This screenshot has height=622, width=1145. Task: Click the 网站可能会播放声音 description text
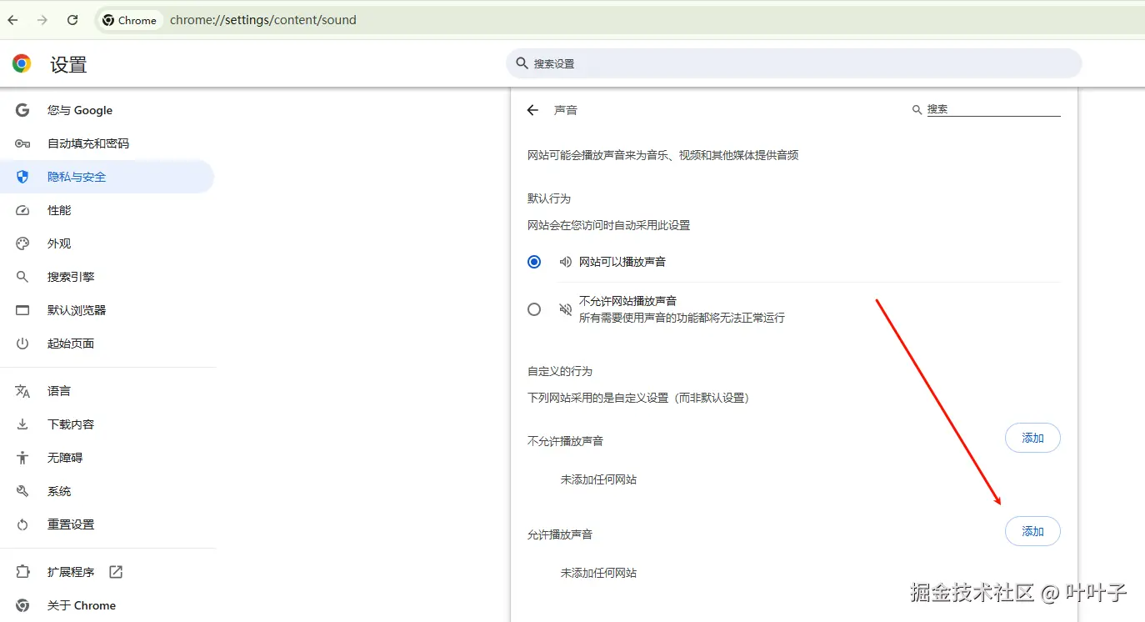[x=663, y=155]
